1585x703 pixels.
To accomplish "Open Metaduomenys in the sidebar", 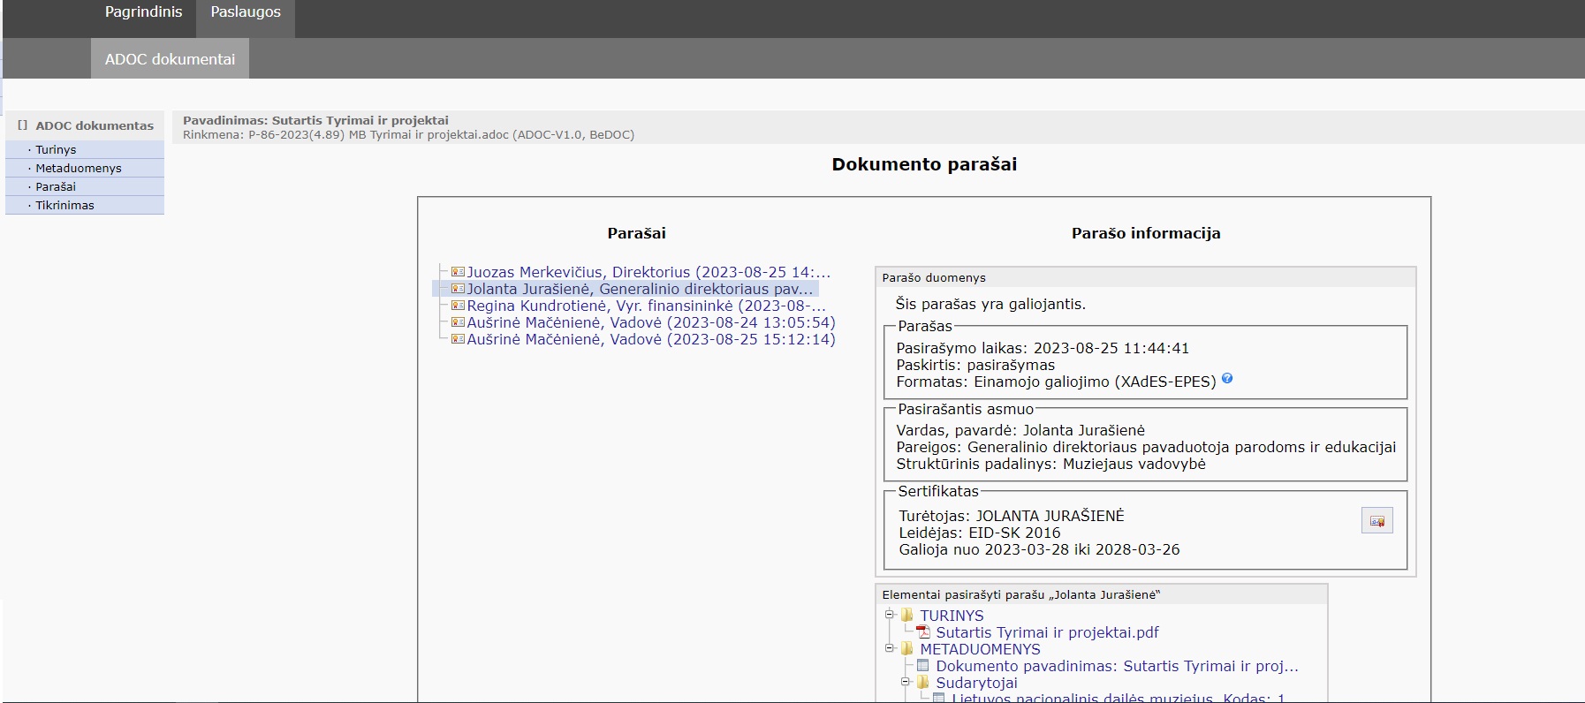I will pyautogui.click(x=79, y=169).
